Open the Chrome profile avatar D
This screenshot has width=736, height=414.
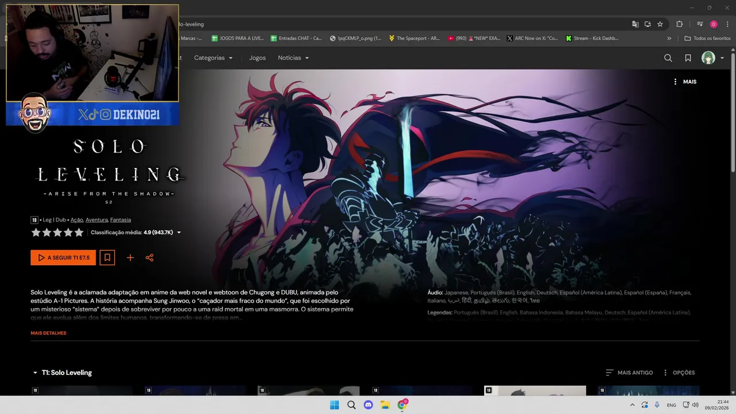pos(714,24)
